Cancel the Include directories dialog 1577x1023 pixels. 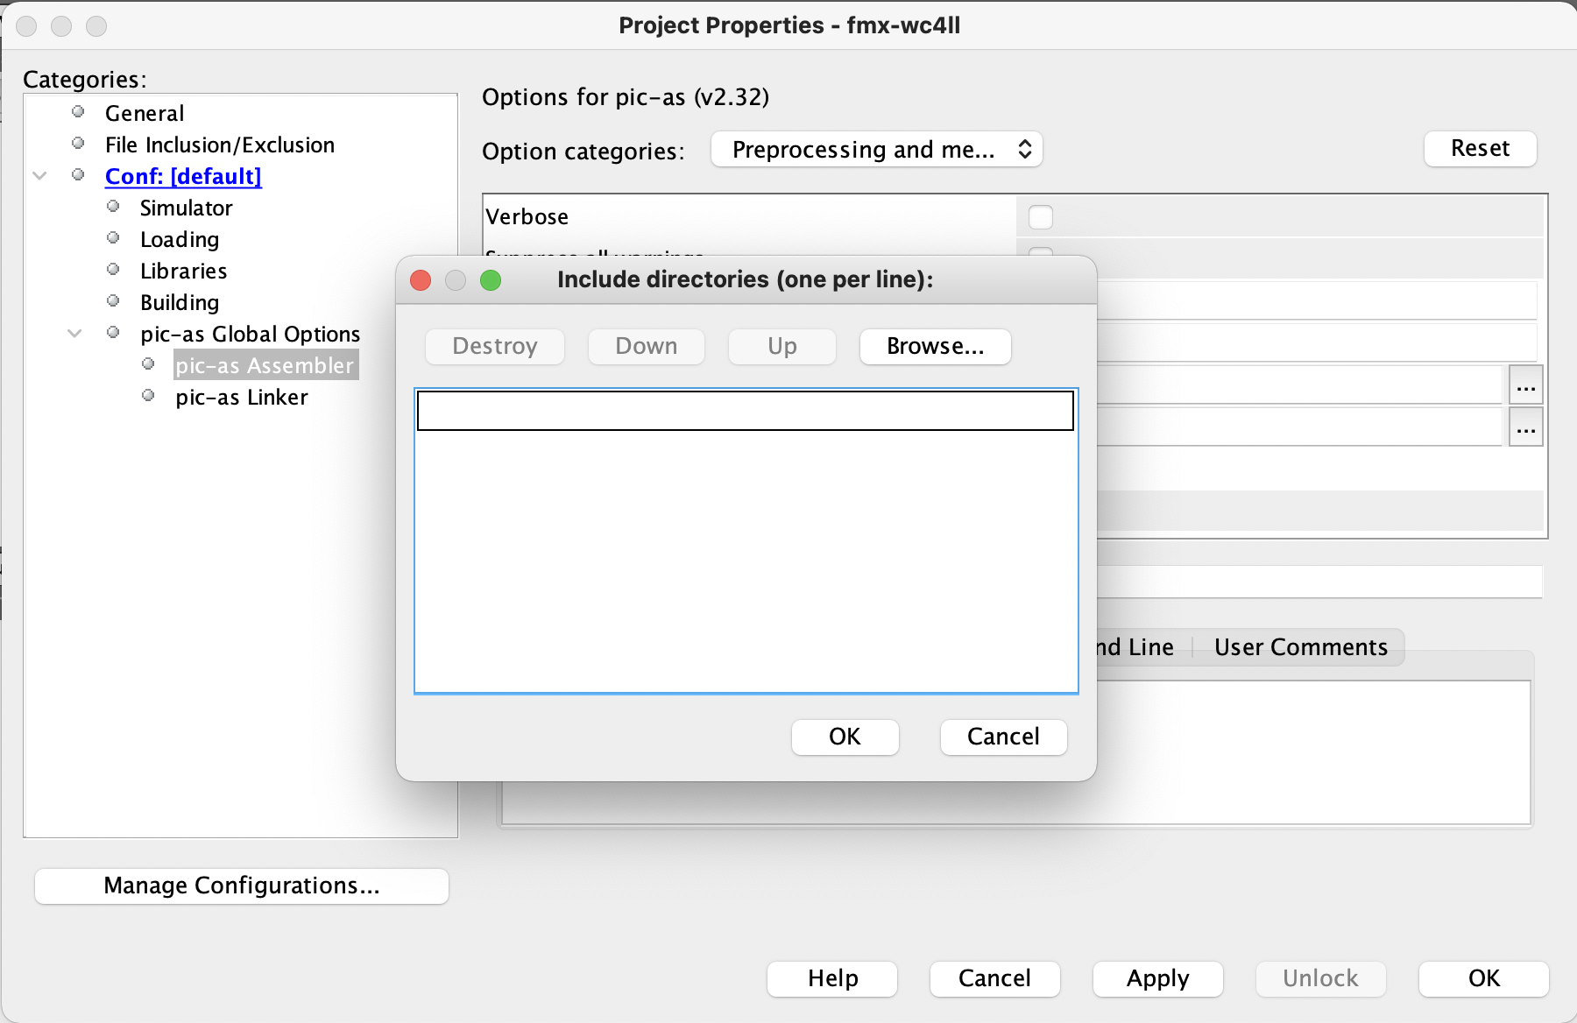click(1003, 737)
